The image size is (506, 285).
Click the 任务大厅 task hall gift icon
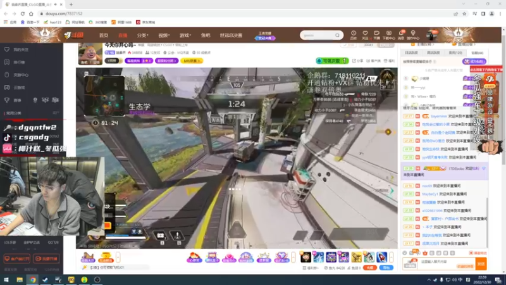coord(88,257)
